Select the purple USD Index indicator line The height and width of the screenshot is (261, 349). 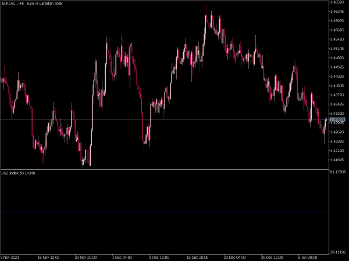(163, 212)
